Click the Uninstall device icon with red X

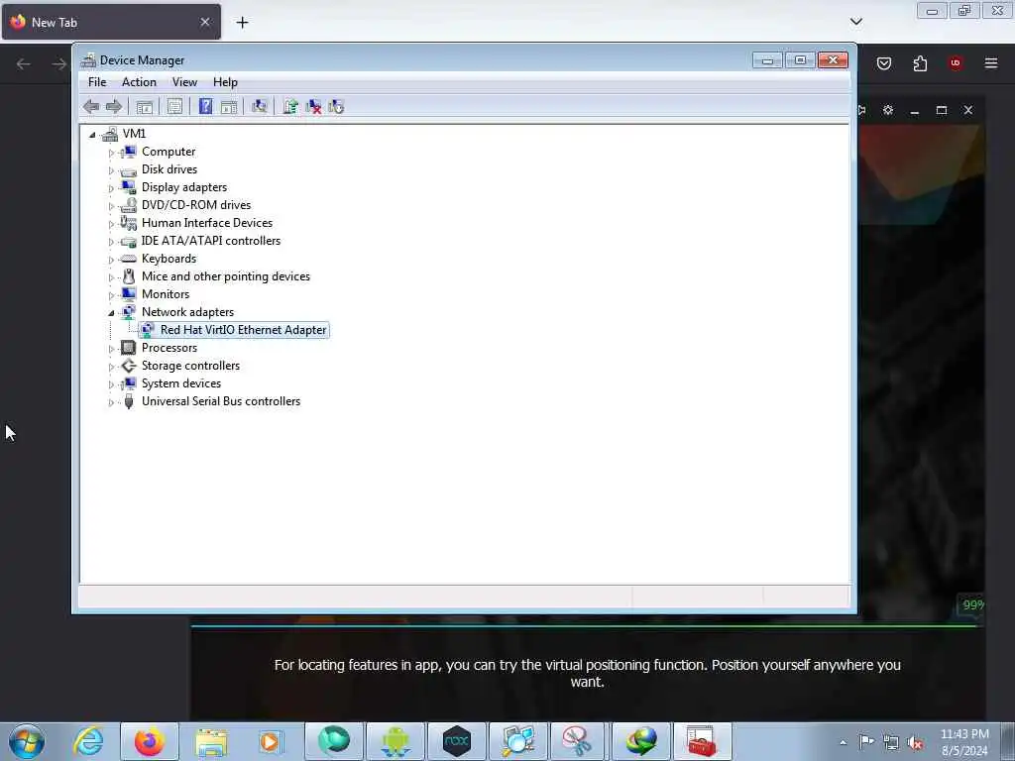coord(313,107)
